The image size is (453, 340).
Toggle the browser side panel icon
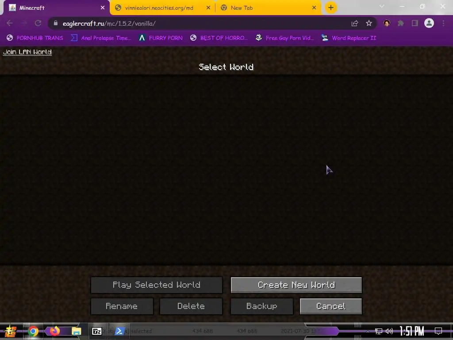click(x=415, y=23)
